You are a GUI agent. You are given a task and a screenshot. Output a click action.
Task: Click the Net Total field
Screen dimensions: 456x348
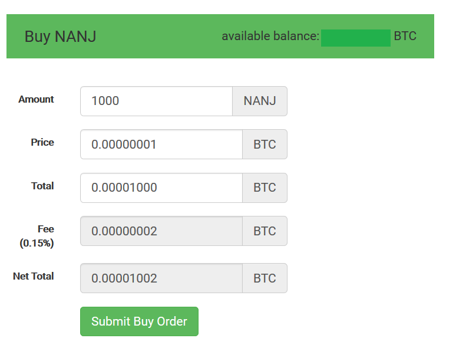161,278
